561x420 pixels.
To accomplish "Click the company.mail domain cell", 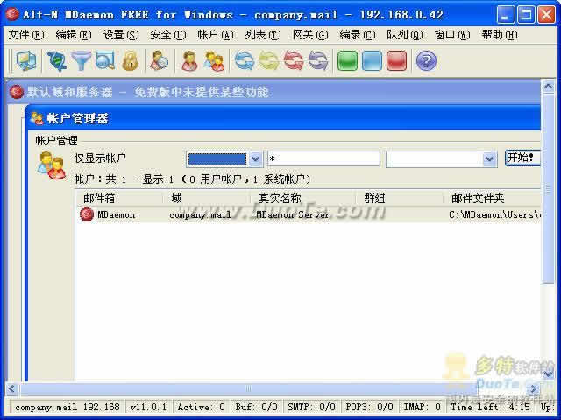I will [x=201, y=214].
